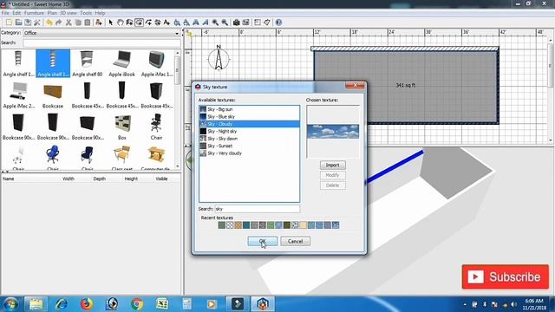Image resolution: width=555 pixels, height=312 pixels.
Task: Open the File menu
Action: pos(5,13)
